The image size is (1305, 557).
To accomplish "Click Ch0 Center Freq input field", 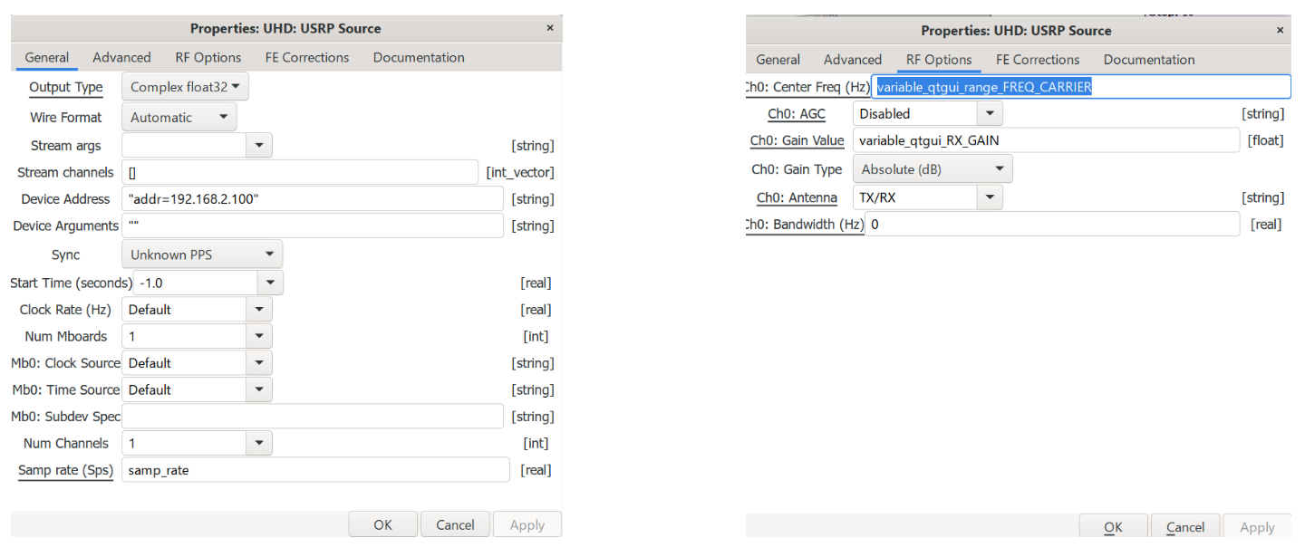I will [1080, 87].
